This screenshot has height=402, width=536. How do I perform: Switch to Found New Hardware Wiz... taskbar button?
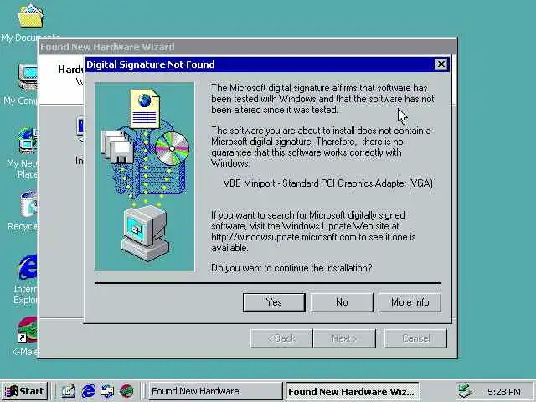(352, 391)
